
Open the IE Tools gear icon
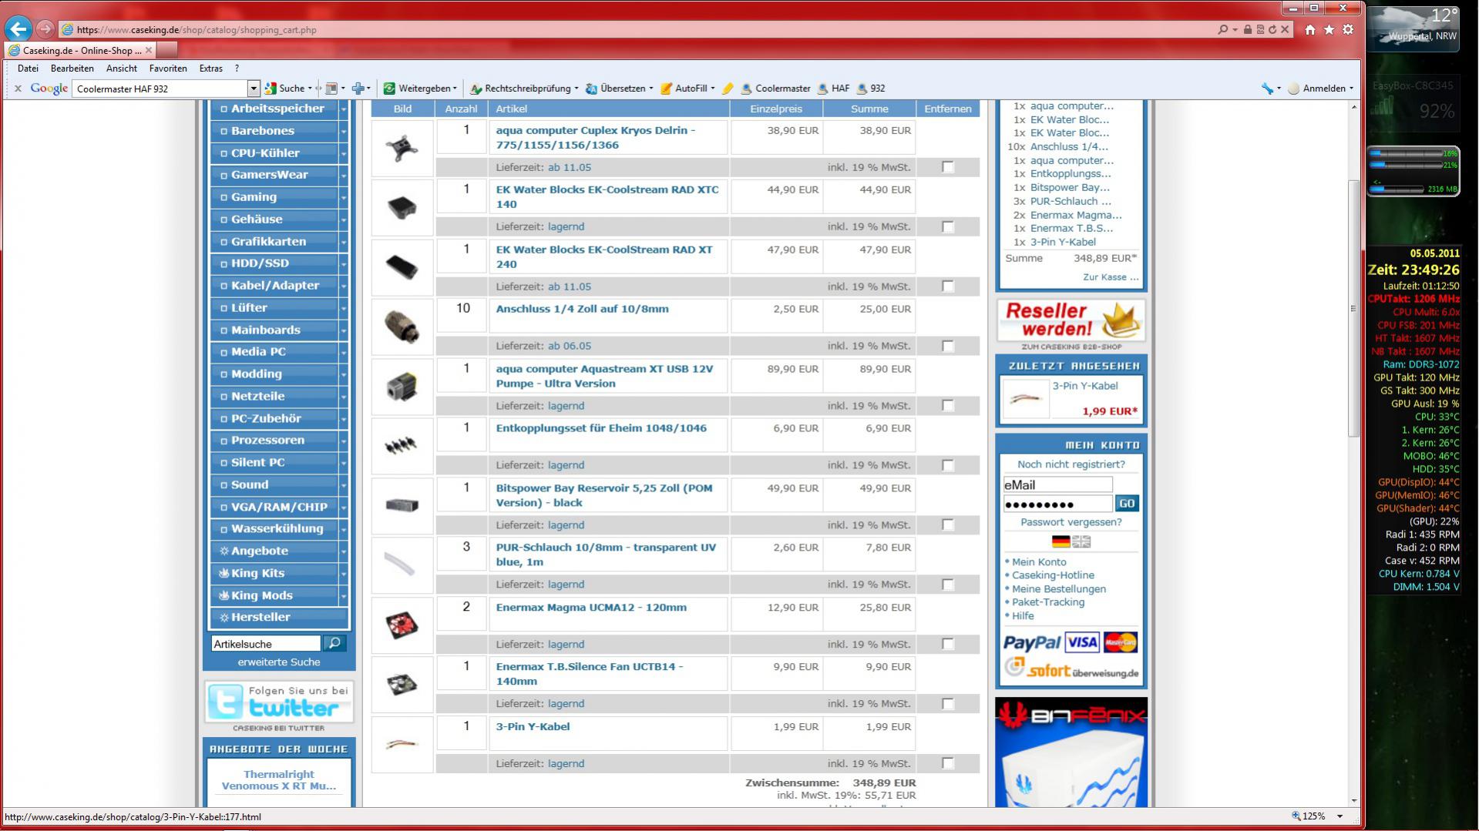coord(1348,29)
